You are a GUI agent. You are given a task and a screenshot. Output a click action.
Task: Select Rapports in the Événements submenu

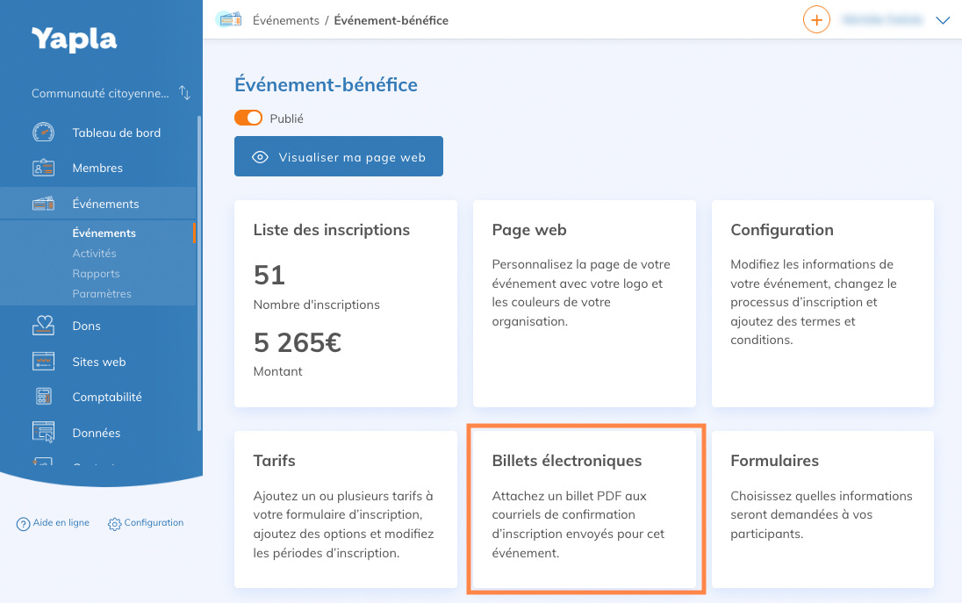[x=96, y=273]
